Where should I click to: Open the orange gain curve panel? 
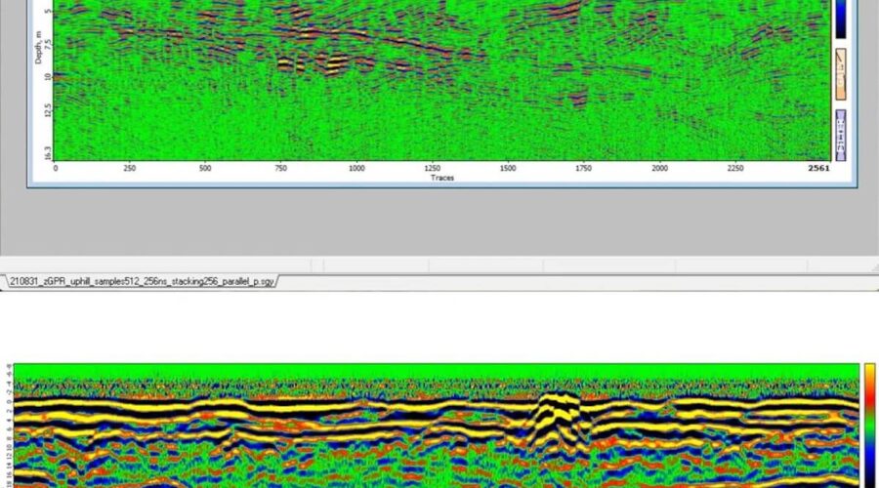839,68
